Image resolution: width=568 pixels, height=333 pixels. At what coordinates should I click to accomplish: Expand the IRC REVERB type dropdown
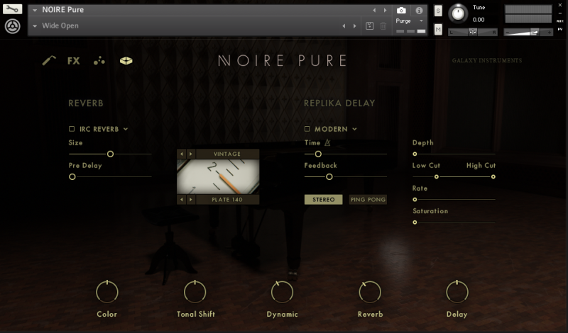pos(126,129)
